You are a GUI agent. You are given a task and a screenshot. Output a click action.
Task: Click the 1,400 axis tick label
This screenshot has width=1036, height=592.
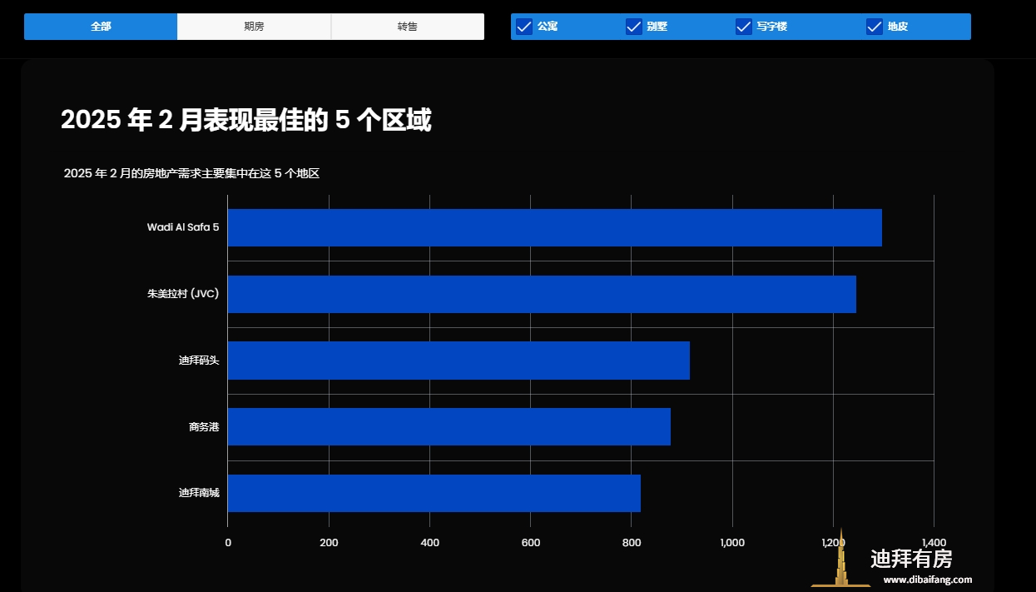pos(934,543)
